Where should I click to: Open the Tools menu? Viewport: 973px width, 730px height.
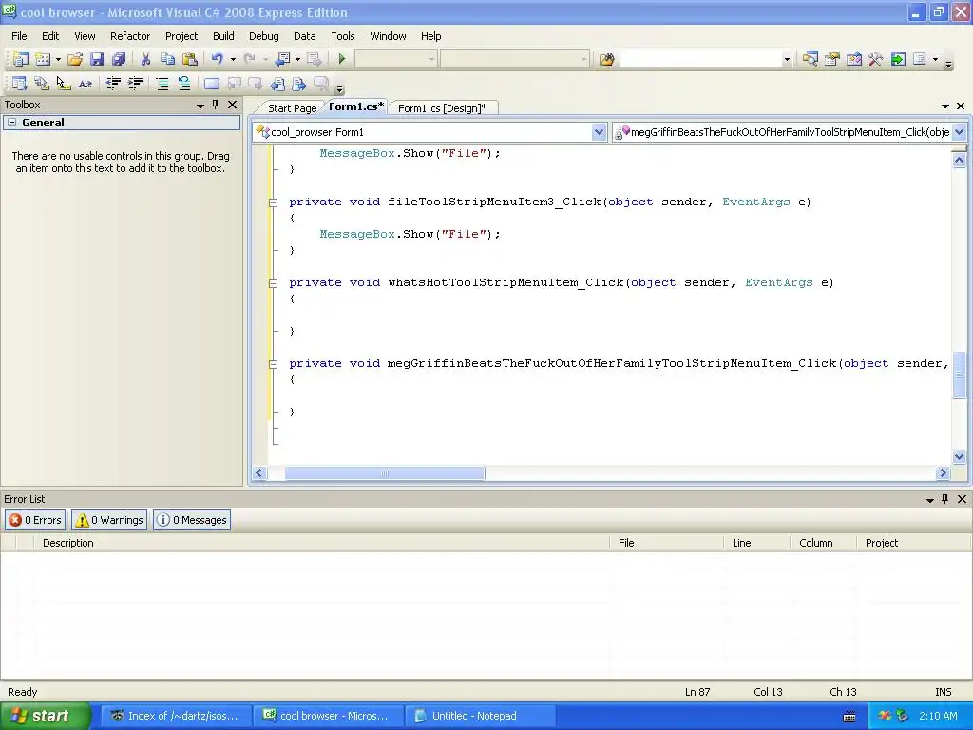click(x=342, y=36)
